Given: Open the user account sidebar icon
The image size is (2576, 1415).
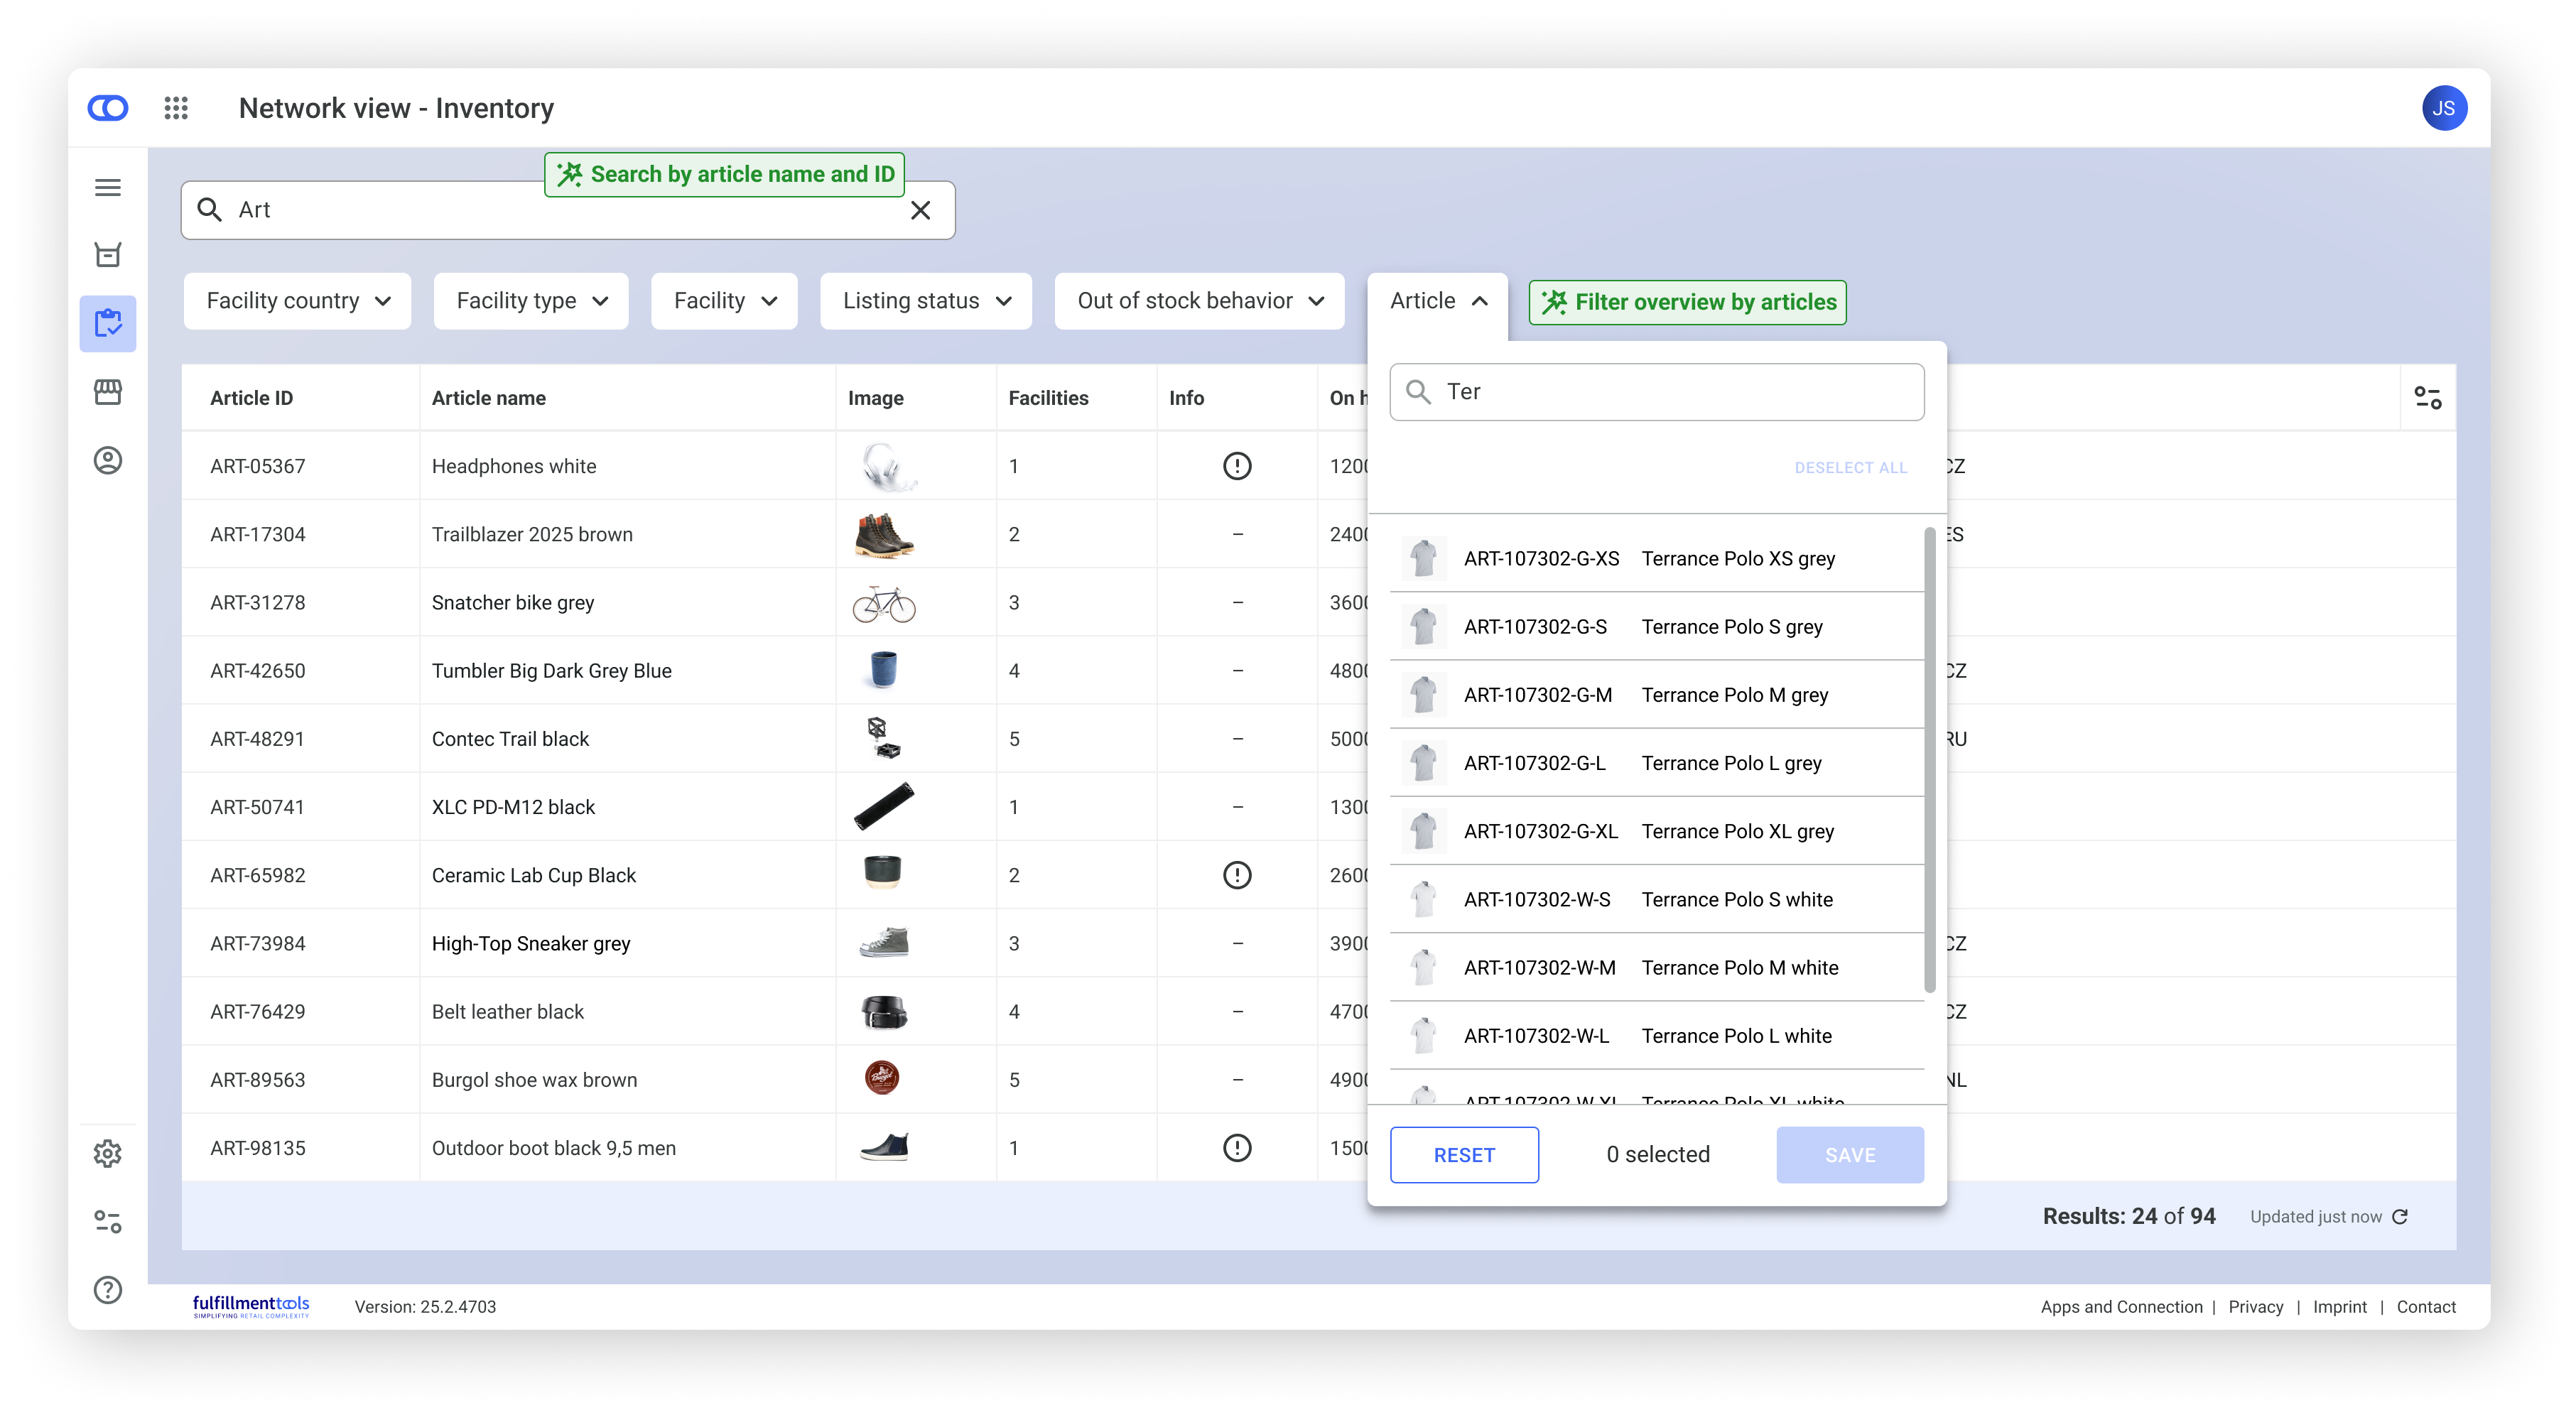Looking at the screenshot, I should (108, 460).
